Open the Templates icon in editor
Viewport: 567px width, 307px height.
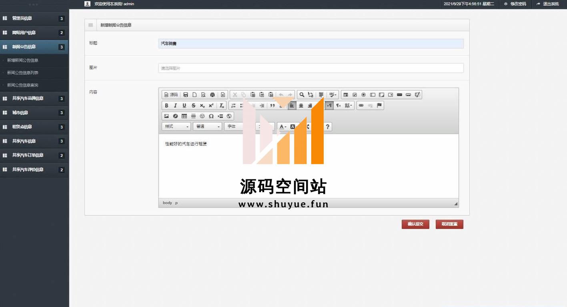(223, 95)
